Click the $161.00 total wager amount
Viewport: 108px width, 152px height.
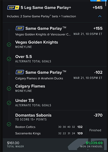pos(13,143)
